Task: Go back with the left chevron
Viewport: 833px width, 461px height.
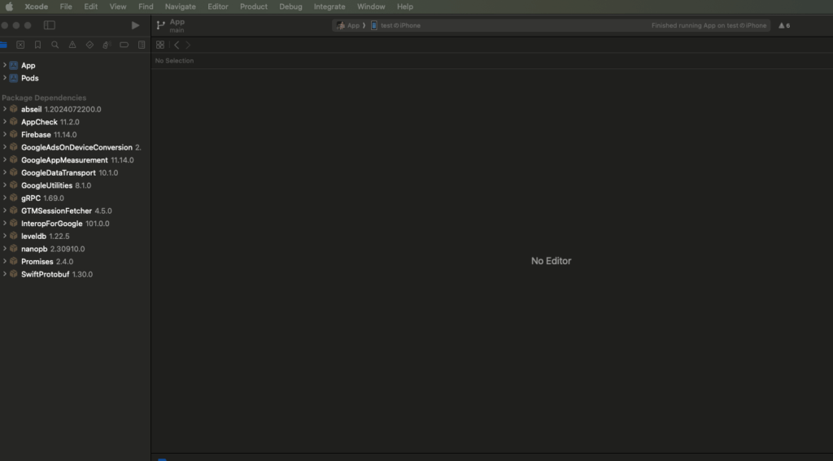Action: [177, 46]
